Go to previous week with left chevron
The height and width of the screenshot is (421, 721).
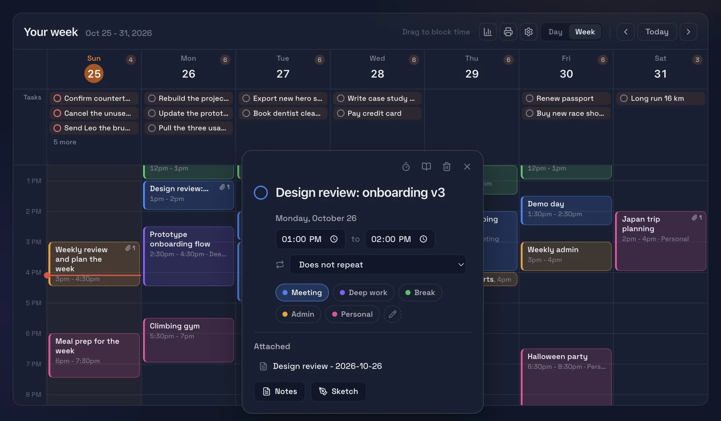coord(625,32)
